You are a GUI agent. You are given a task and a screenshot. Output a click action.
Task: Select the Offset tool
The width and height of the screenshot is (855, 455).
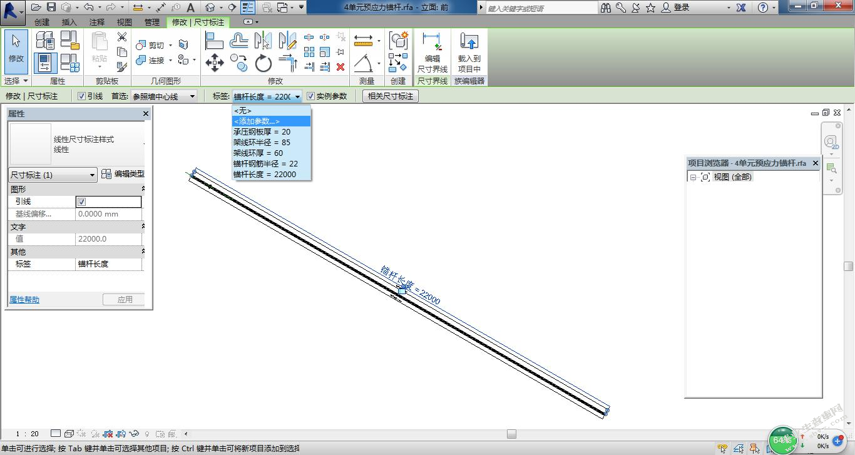[238, 40]
